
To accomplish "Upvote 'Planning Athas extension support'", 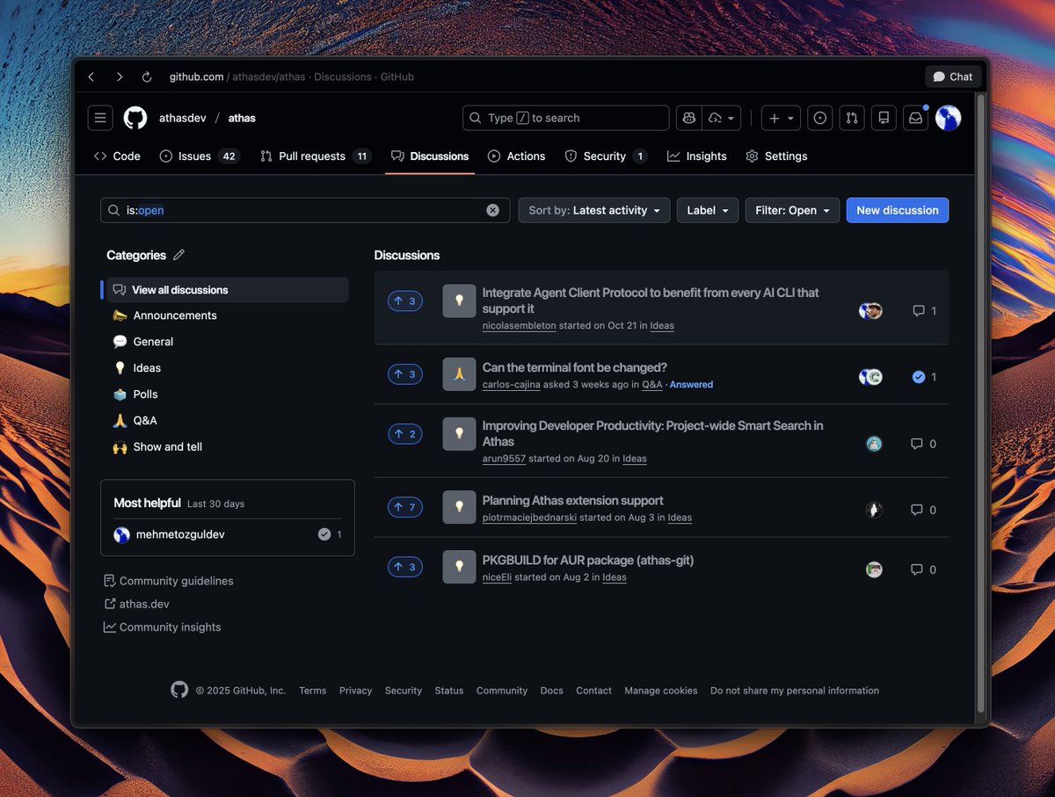I will [x=405, y=507].
